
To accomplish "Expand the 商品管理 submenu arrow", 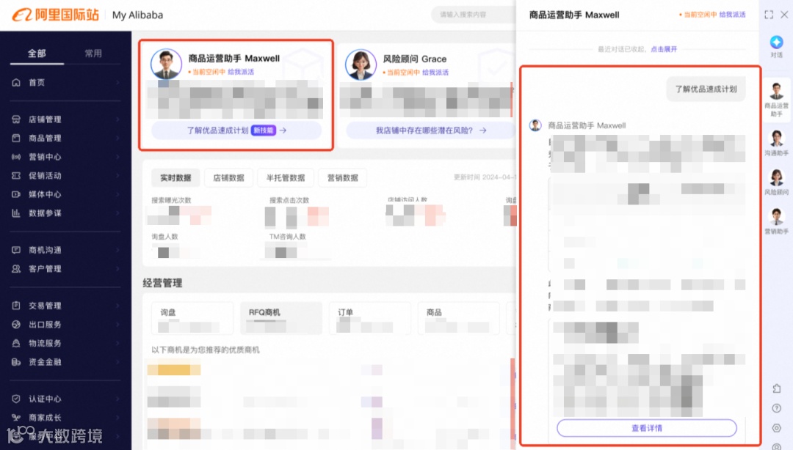I will (x=117, y=138).
